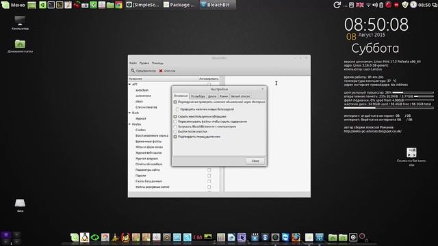Click the Активировать column header
The width and height of the screenshot is (438, 246).
coord(209,79)
